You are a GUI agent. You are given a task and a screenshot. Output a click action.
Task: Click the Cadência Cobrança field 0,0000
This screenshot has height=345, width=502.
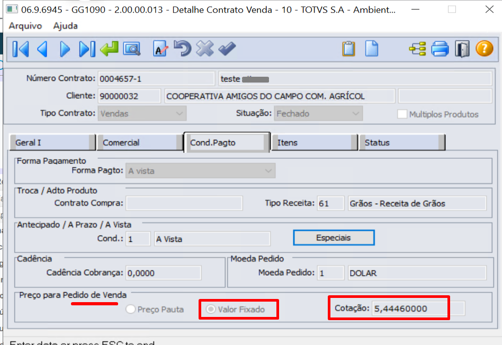pyautogui.click(x=164, y=273)
